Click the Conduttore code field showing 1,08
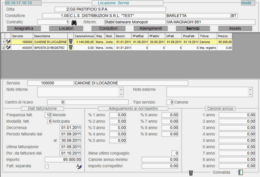Image resolution: width=260 pixels, height=177 pixels. pos(56,16)
